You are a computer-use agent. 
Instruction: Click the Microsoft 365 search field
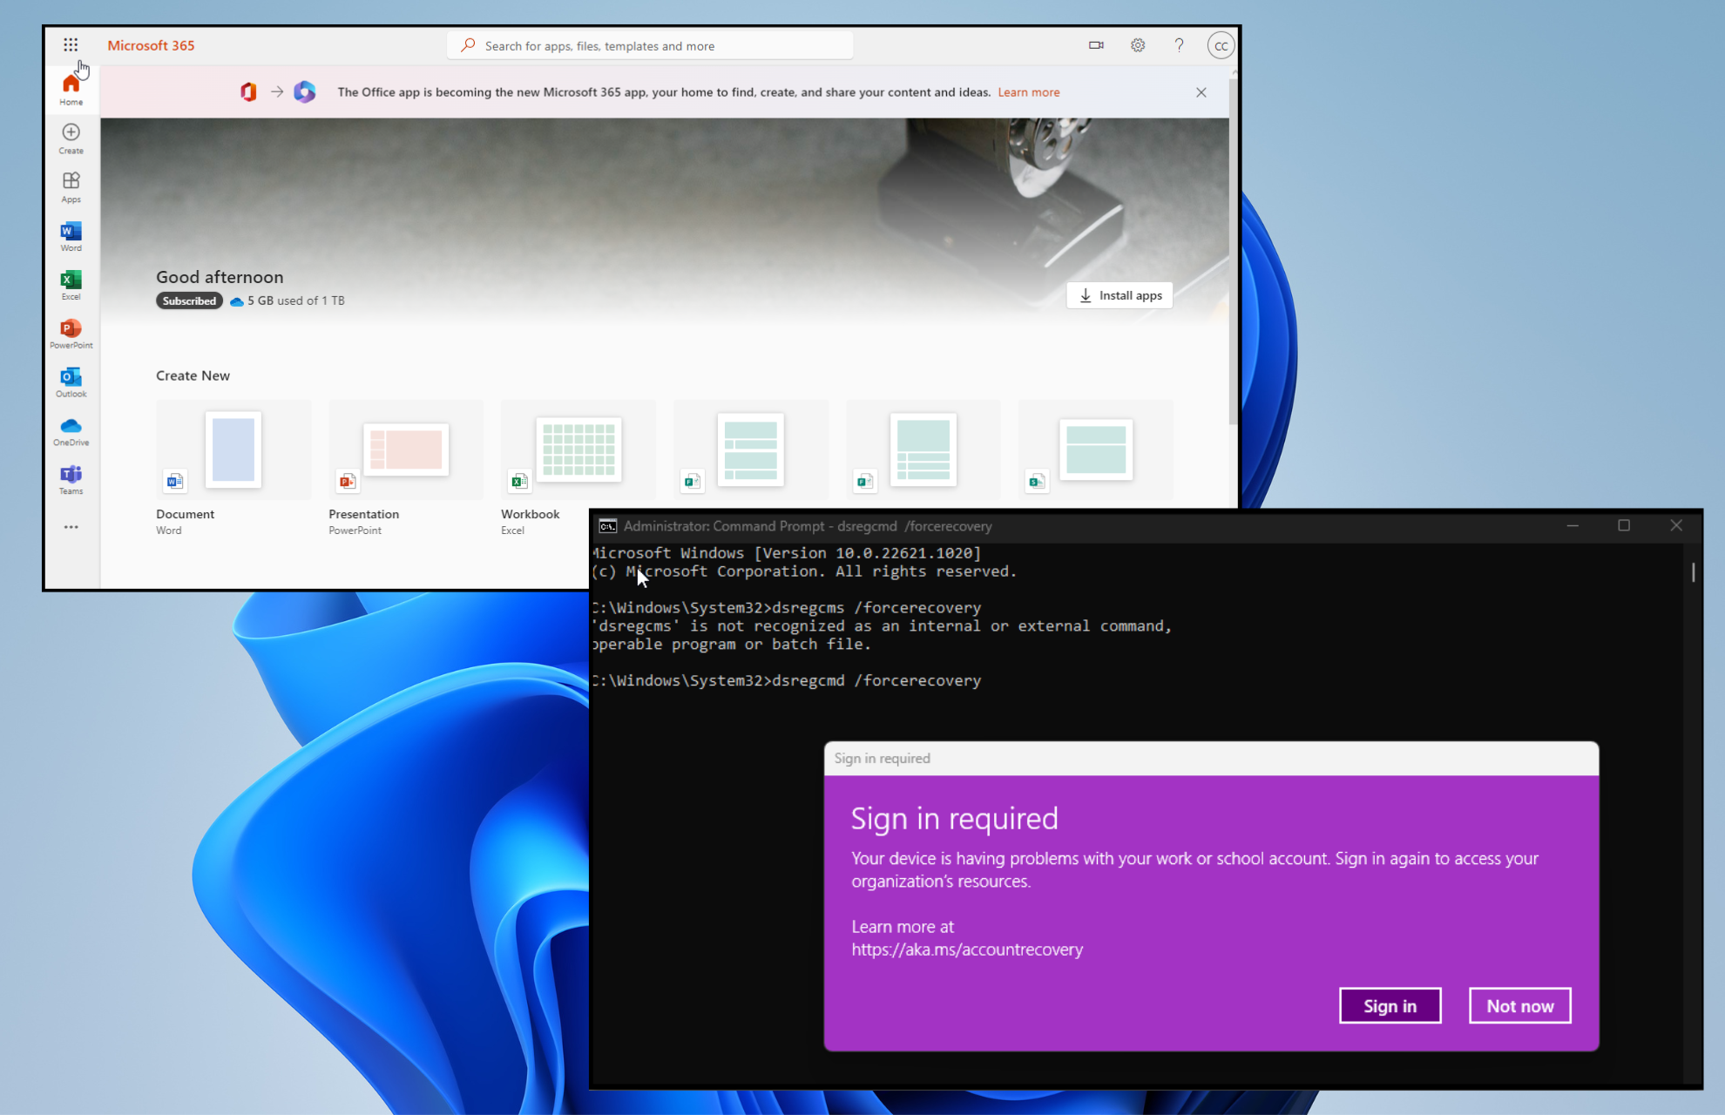coord(650,46)
